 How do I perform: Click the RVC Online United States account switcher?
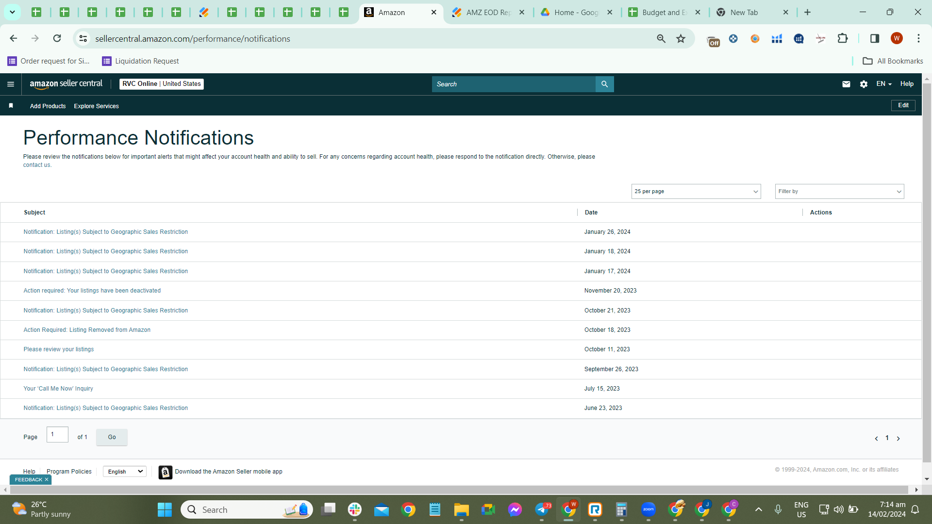tap(162, 84)
